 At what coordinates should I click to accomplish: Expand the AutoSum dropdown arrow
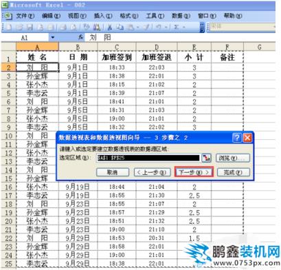[x=184, y=27]
